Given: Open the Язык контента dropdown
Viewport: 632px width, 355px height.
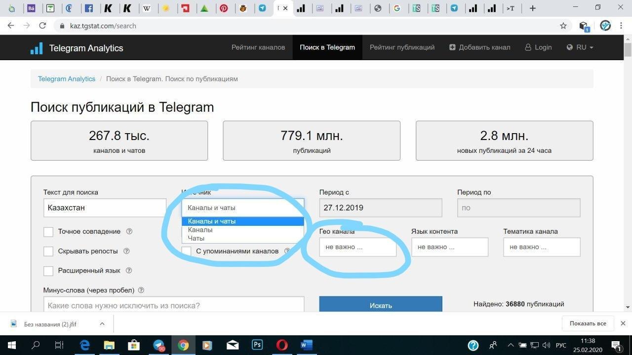Looking at the screenshot, I should coord(449,247).
